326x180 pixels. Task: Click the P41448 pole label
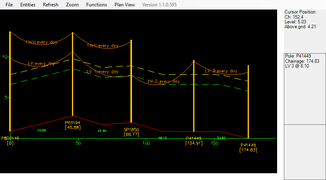pyautogui.click(x=194, y=138)
